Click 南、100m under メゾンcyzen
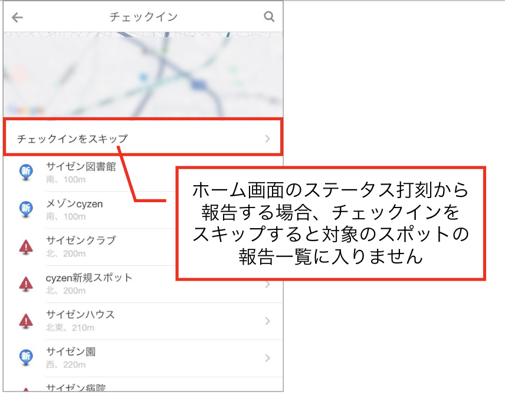 pos(65,216)
